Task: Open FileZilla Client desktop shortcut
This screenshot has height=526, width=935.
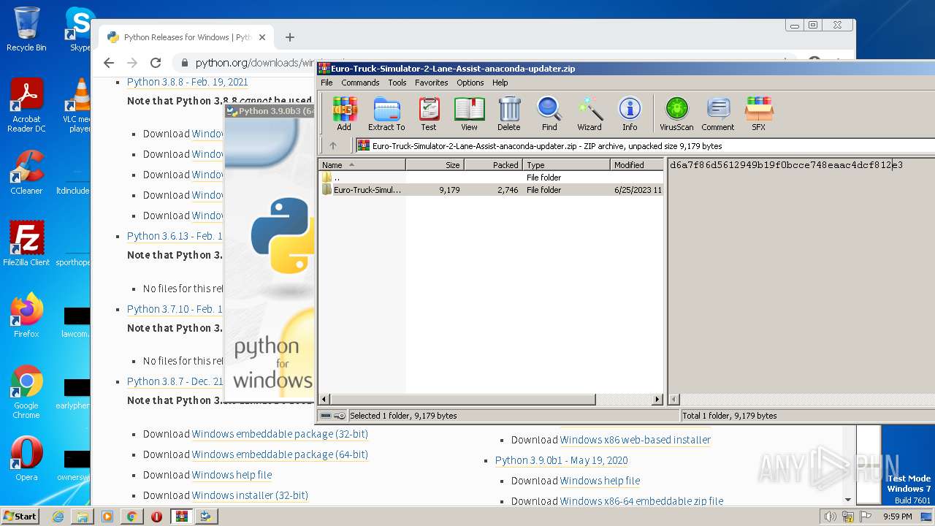Action: 26,243
